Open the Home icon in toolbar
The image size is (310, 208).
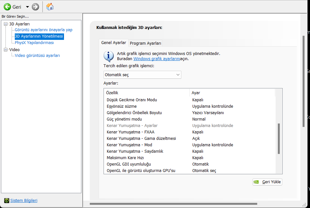(x=50, y=7)
